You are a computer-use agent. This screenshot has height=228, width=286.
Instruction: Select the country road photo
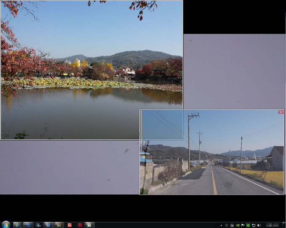(212, 152)
